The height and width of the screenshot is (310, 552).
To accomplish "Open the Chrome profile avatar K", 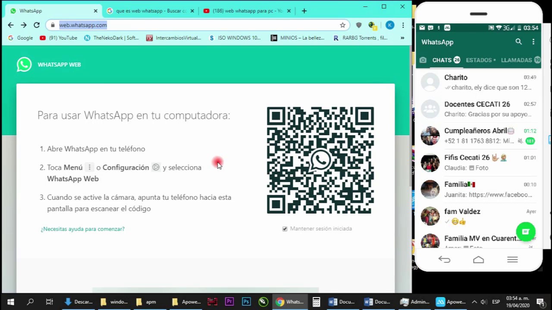I will [390, 25].
